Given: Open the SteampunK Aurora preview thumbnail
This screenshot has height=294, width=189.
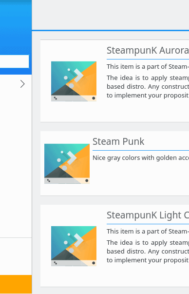Looking at the screenshot, I should 74,81.
